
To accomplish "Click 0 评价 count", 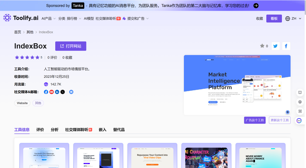I will pos(52,57).
